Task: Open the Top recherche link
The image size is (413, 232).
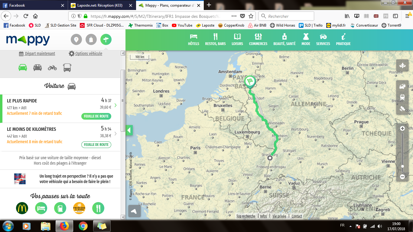Action: 246,216
